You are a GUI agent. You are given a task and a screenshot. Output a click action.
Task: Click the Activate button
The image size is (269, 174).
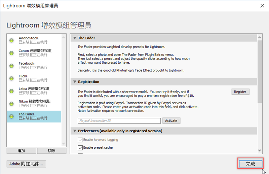pos(171,120)
